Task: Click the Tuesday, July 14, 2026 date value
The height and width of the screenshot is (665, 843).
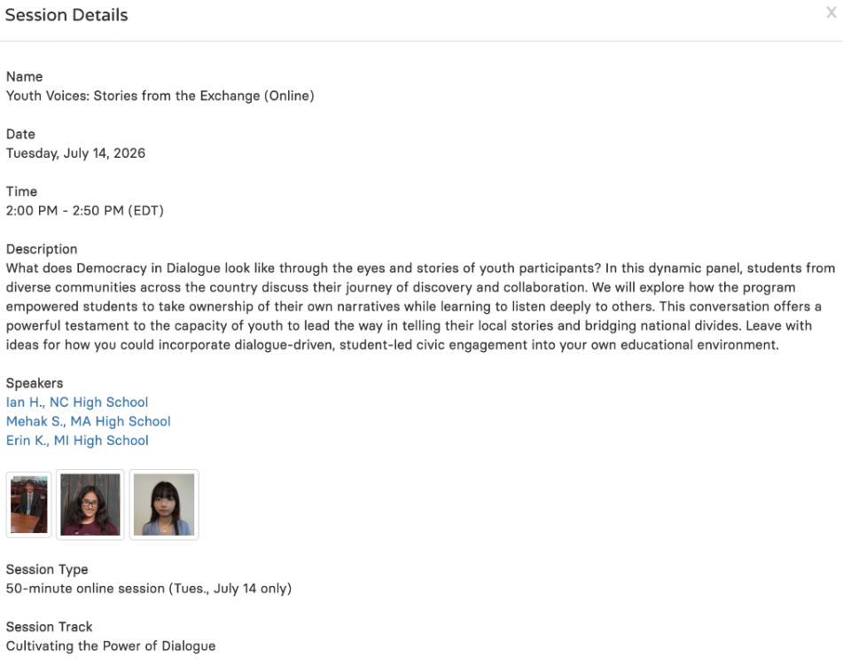Action: tap(76, 153)
